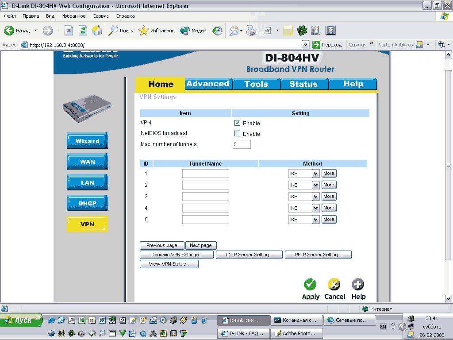Launch Excel from the quick launch bar
The width and height of the screenshot is (453, 340).
(x=82, y=320)
